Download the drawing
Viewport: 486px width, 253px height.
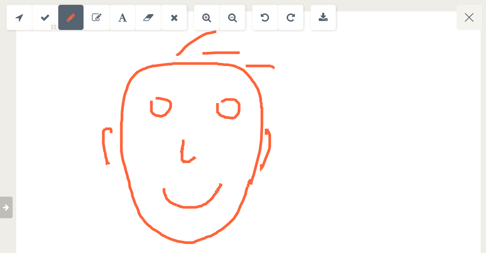point(323,17)
